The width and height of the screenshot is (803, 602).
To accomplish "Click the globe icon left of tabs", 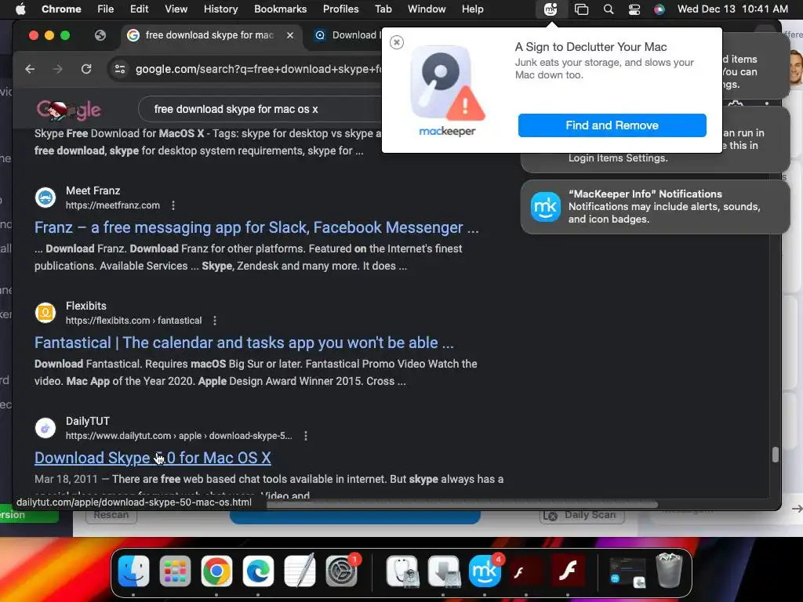I will pos(100,35).
